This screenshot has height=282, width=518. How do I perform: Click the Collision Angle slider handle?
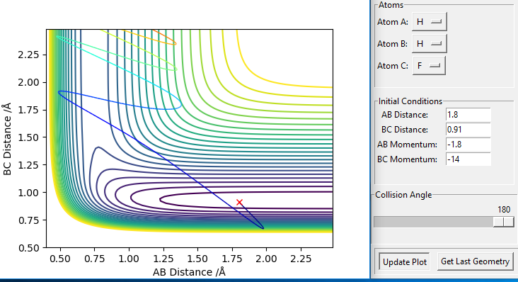[503, 222]
